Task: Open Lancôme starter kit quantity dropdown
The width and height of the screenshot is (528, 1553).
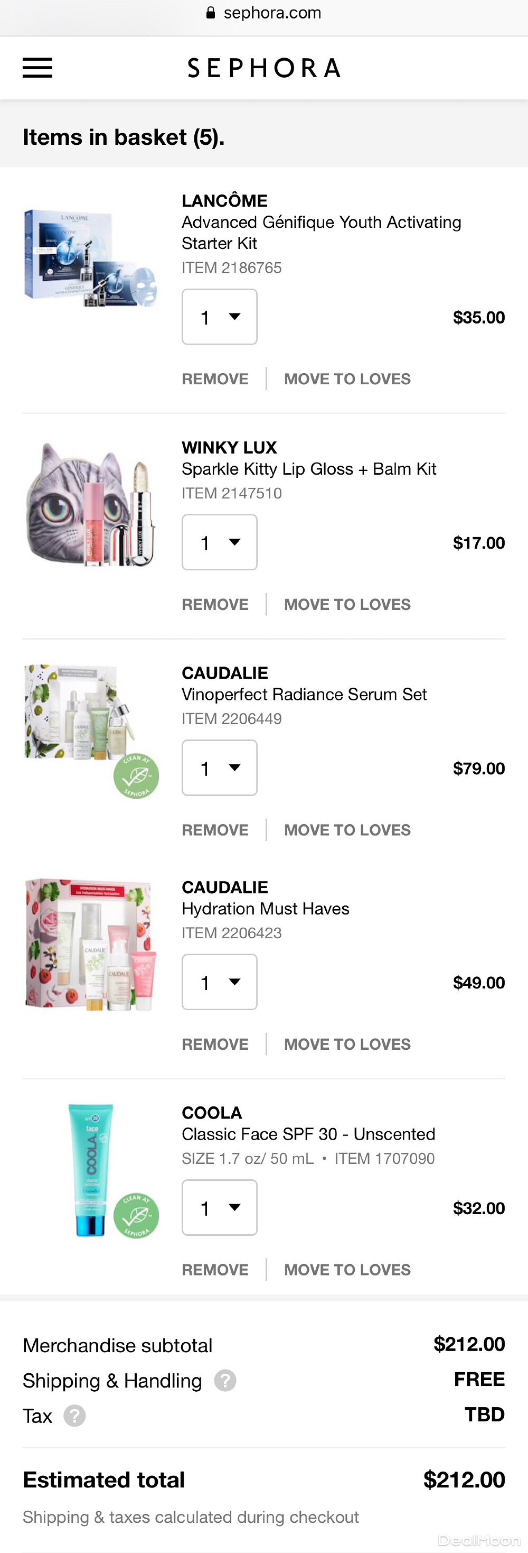Action: (x=220, y=317)
